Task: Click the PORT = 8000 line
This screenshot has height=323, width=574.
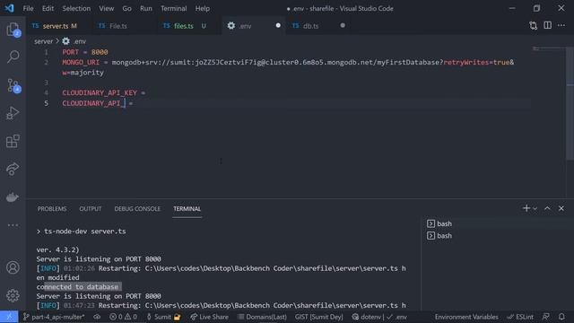Action: 85,52
